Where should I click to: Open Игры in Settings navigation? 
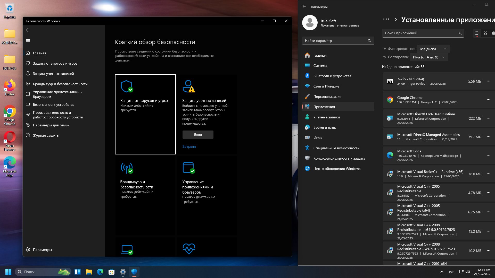coord(338,138)
